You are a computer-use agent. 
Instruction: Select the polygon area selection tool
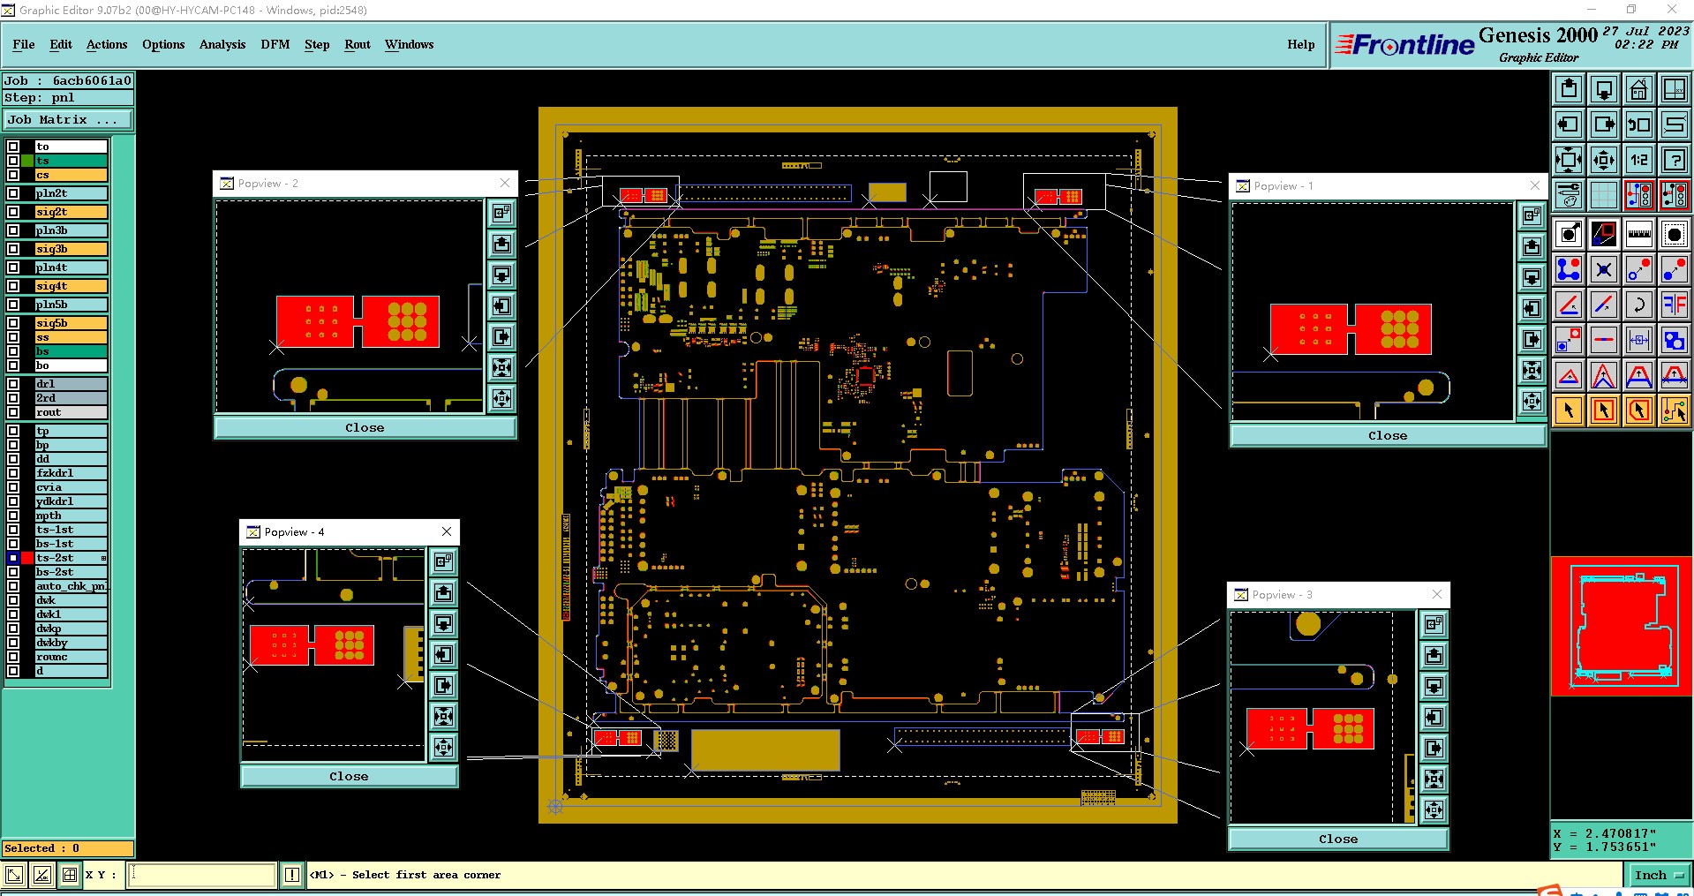point(1639,410)
